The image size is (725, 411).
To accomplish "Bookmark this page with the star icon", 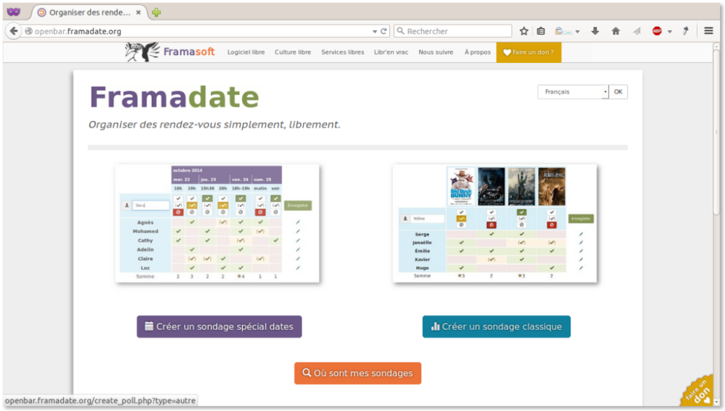I will click(524, 31).
